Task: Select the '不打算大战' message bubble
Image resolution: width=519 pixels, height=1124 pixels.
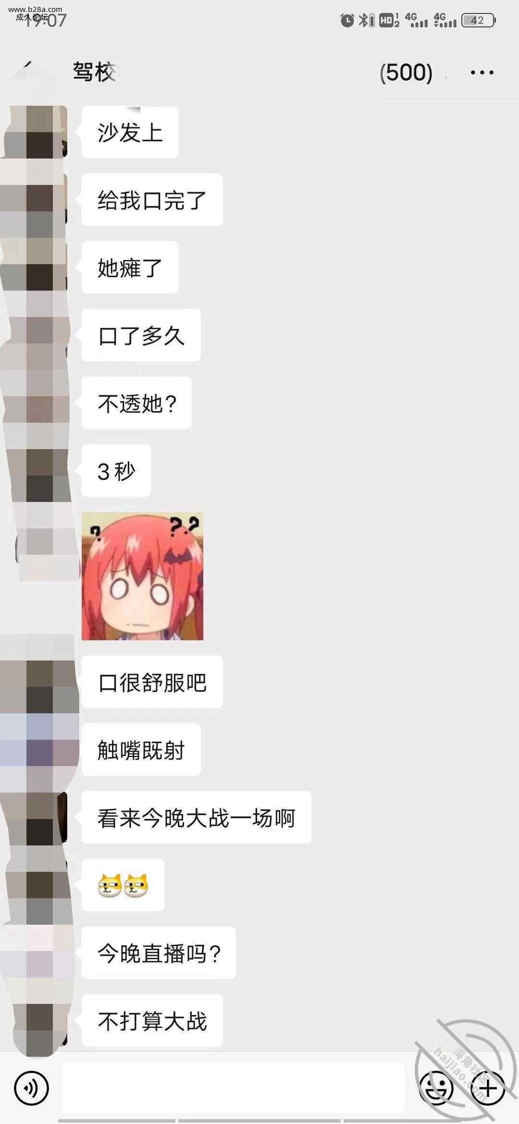Action: coord(152,1021)
